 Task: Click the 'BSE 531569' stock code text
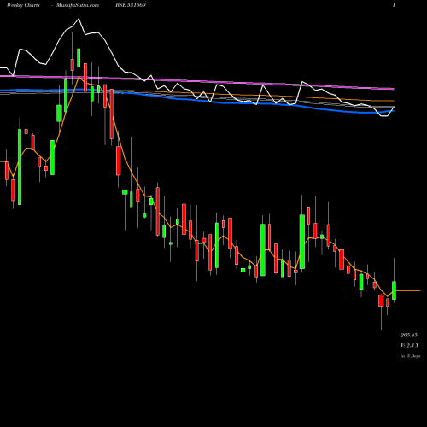(131, 5)
